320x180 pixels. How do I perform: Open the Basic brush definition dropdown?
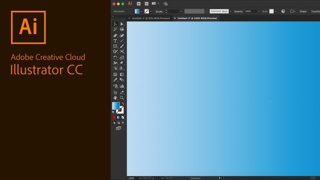coord(230,12)
